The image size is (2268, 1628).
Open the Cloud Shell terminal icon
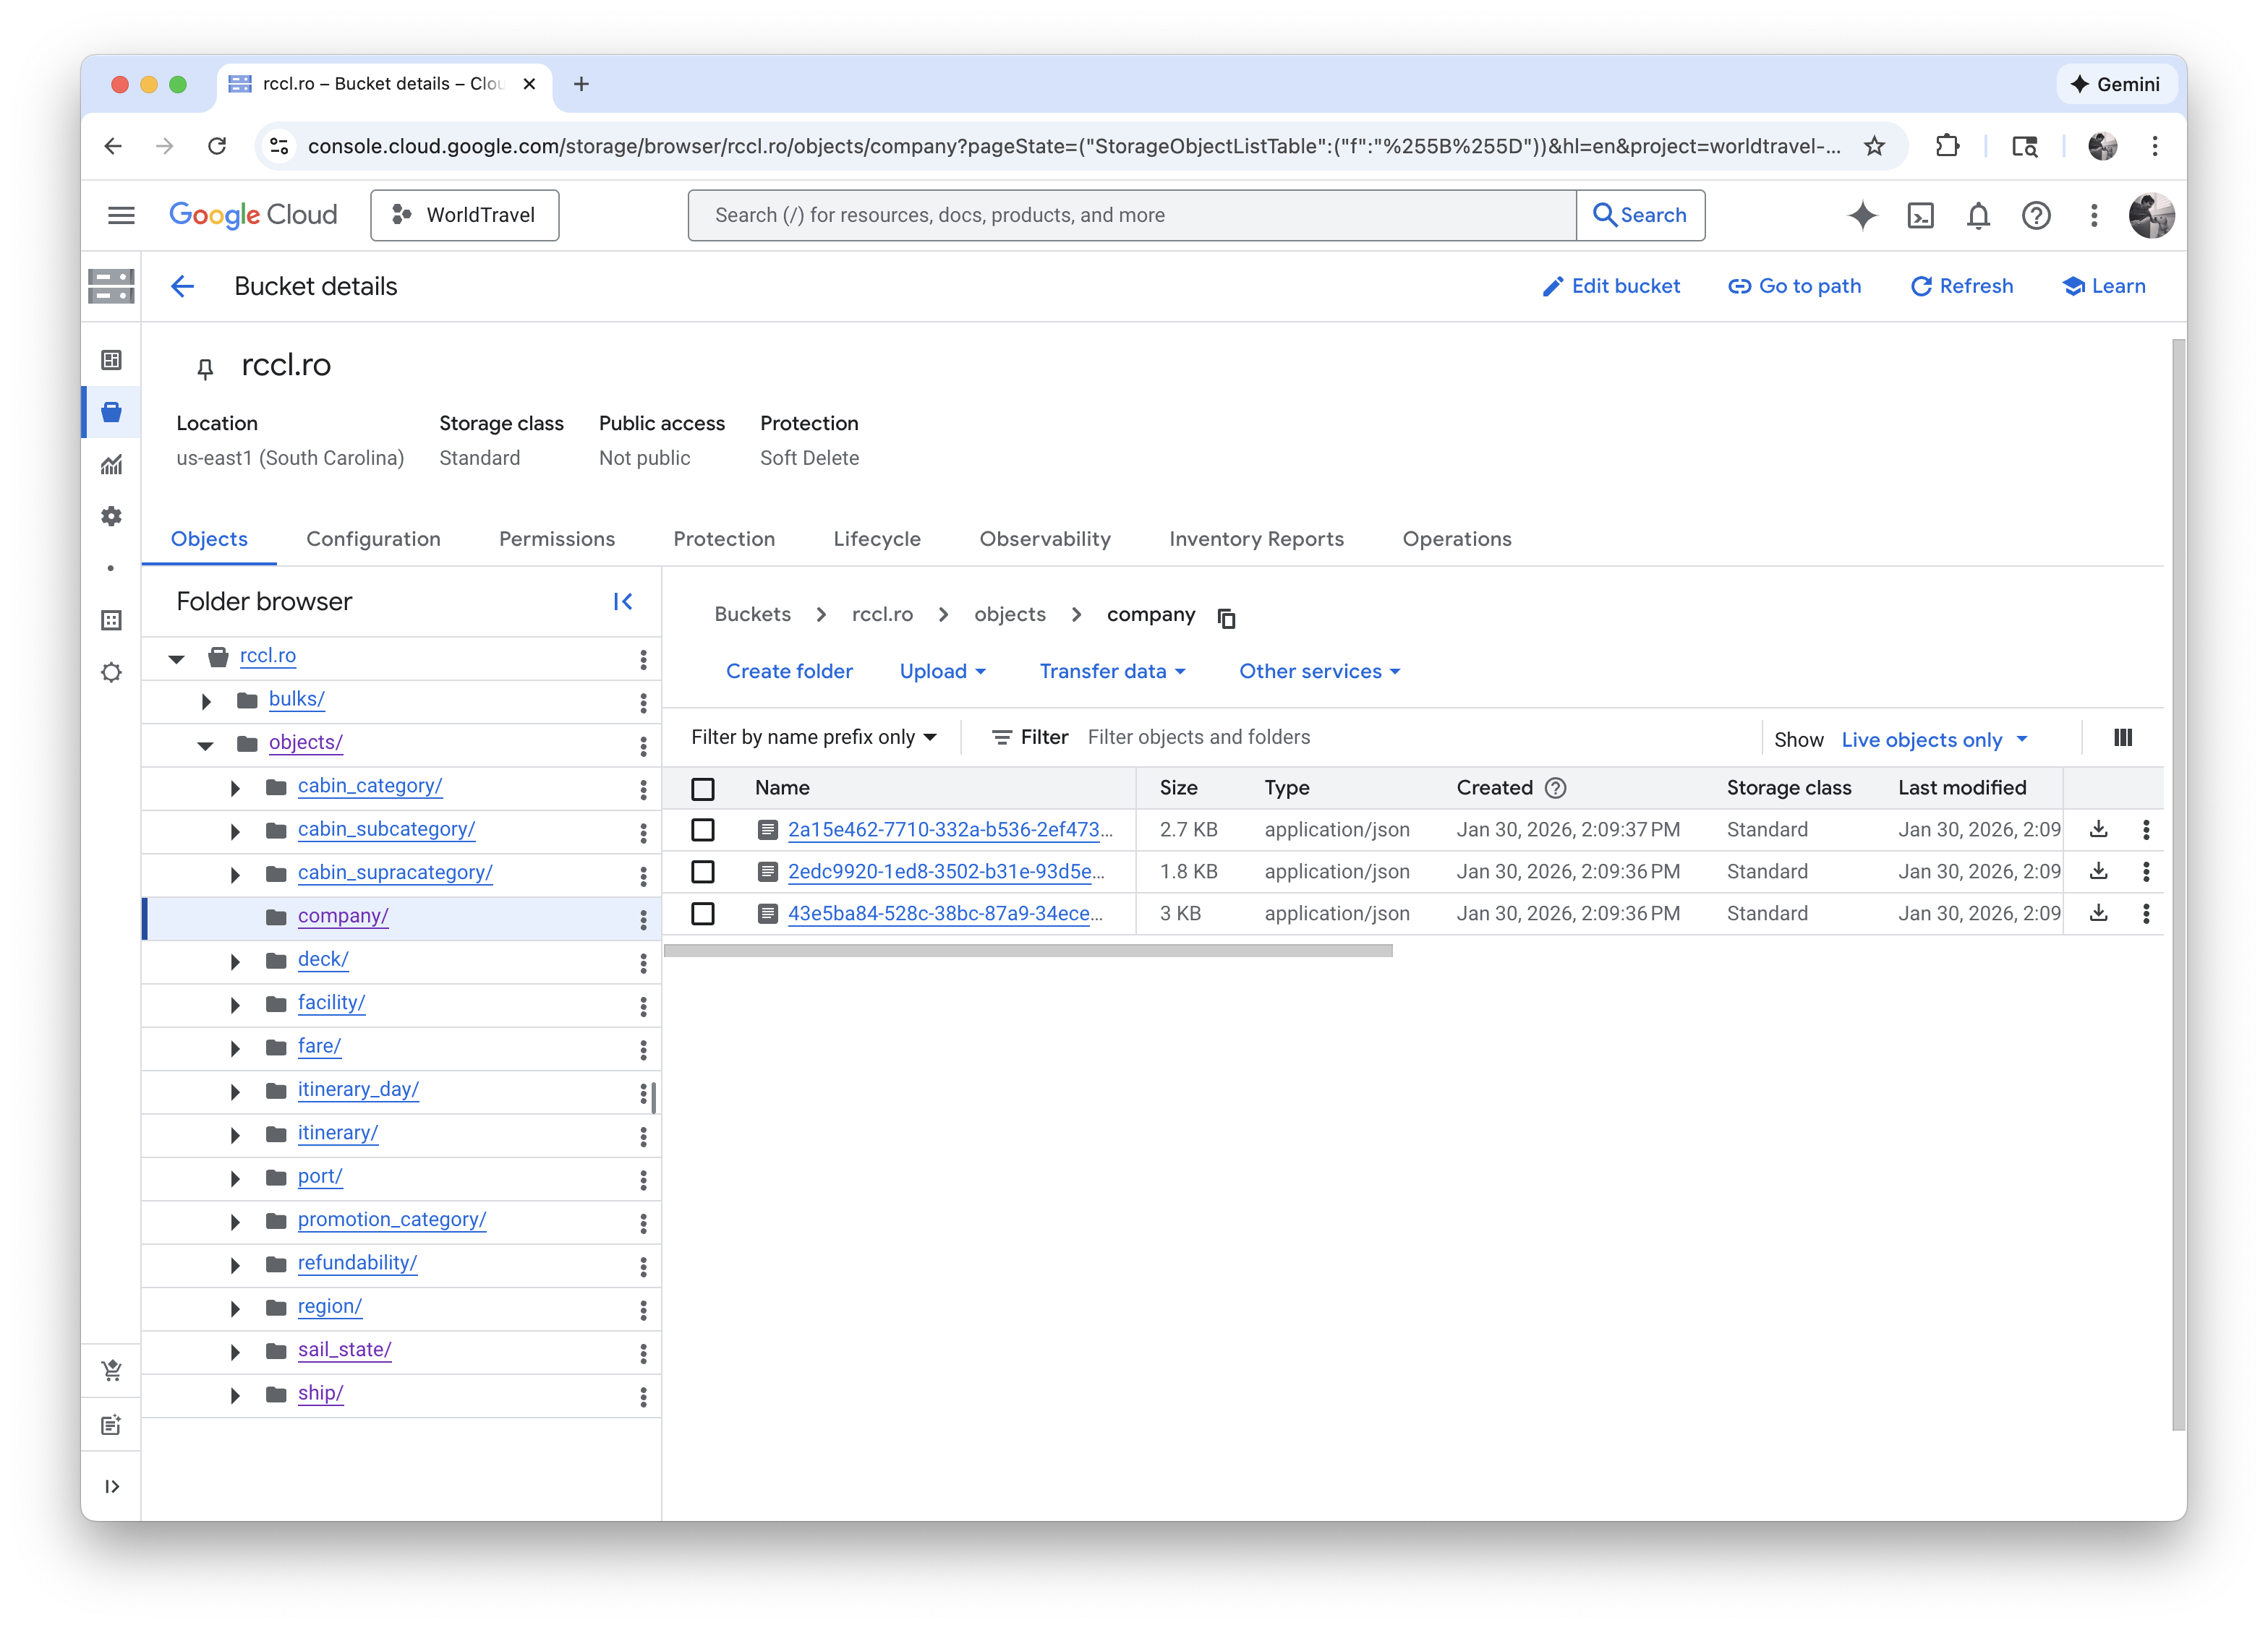click(x=1920, y=215)
